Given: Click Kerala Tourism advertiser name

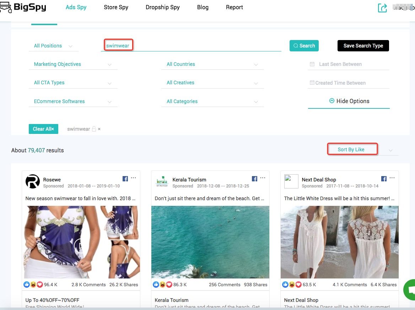Looking at the screenshot, I should pos(189,180).
